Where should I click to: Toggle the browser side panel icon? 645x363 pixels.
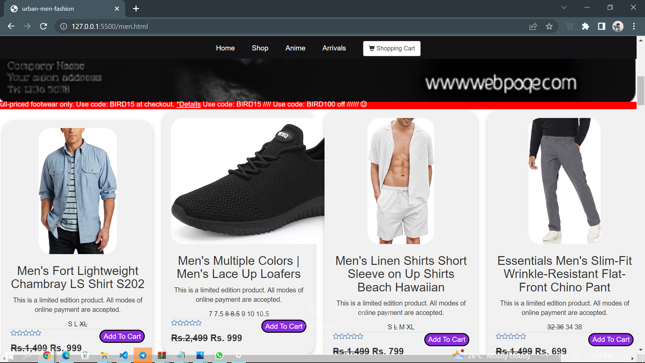[602, 26]
